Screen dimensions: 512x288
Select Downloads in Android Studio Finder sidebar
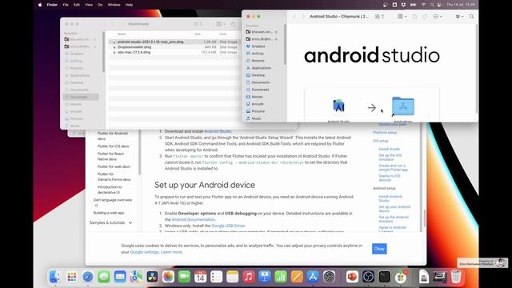coord(260,90)
